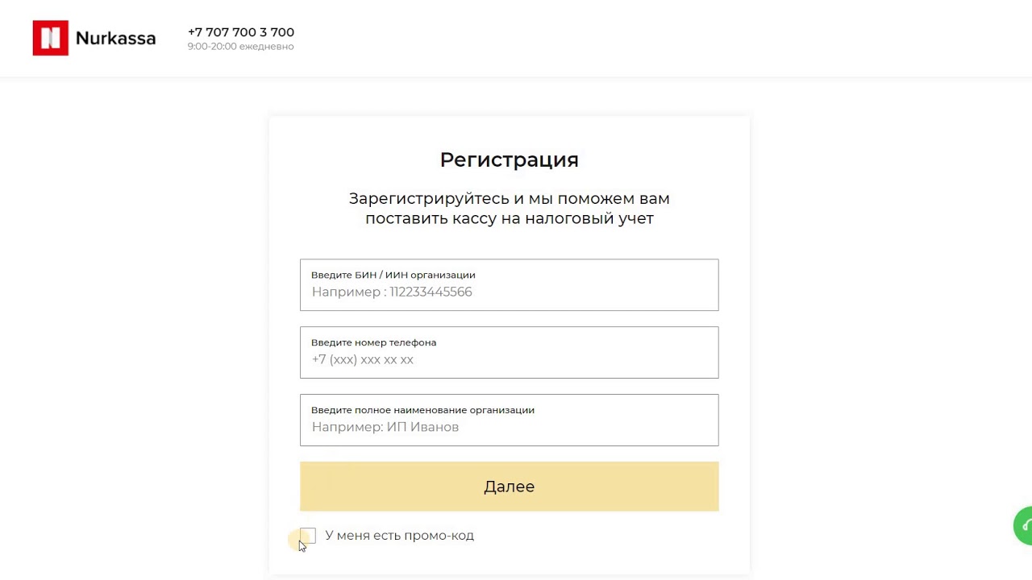This screenshot has width=1032, height=580.
Task: Open the green call widget icon
Action: click(1024, 526)
